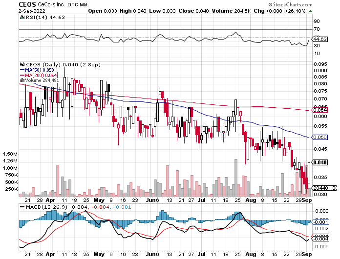Click the Aug label on MACD panel axis
The width and height of the screenshot is (340, 259).
click(x=251, y=254)
